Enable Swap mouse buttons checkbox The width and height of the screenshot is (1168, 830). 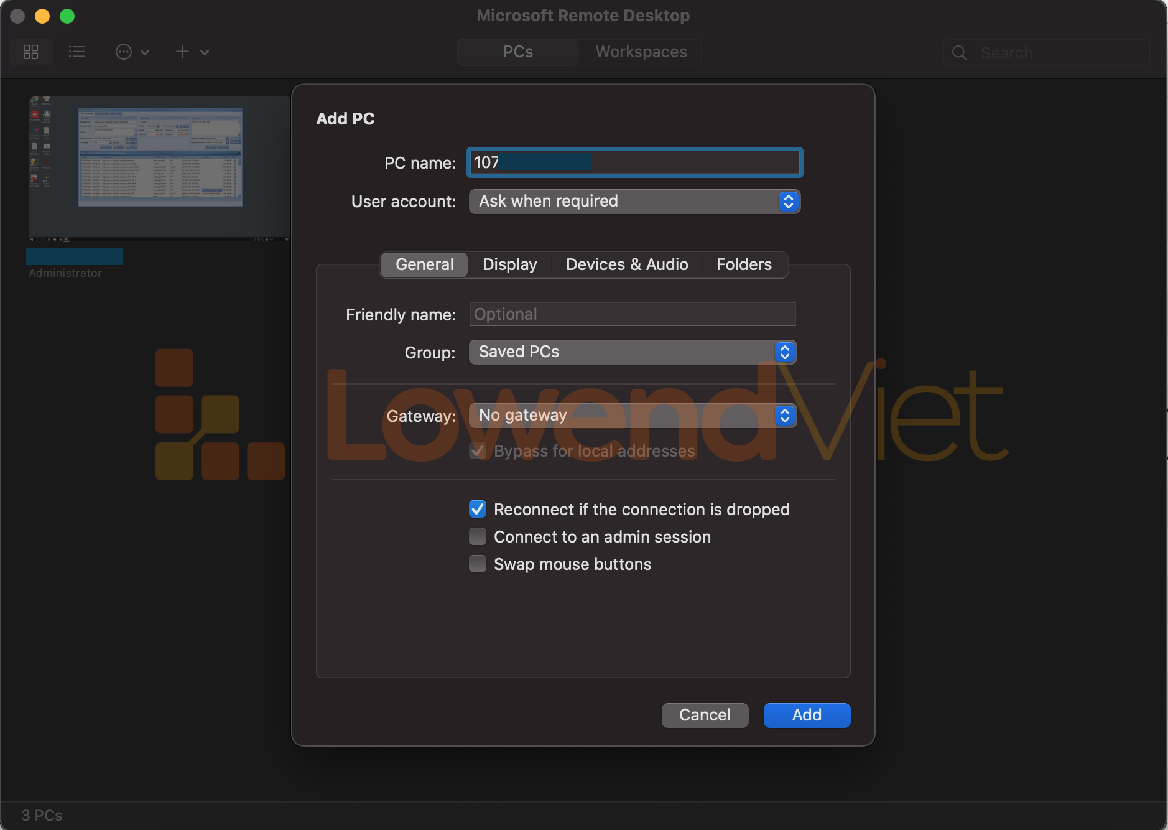478,564
